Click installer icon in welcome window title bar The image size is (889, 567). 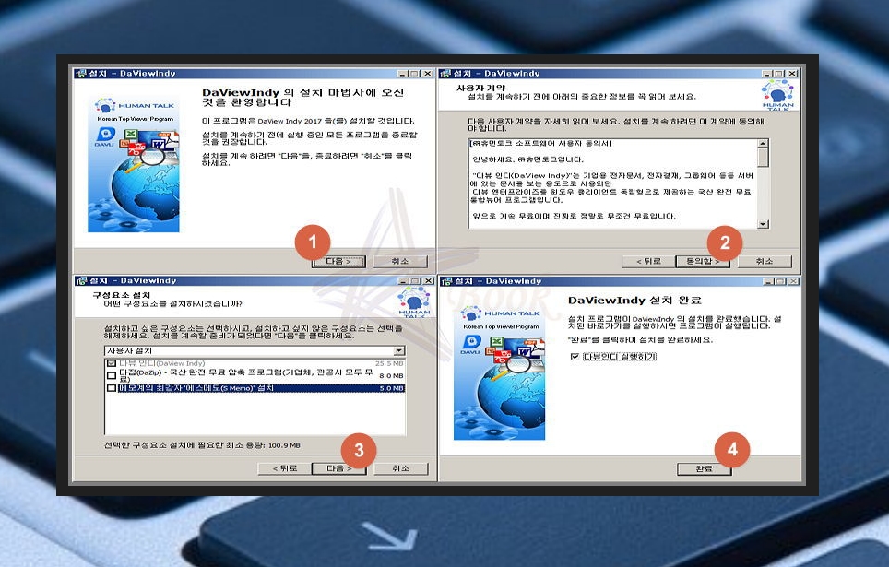coord(81,73)
